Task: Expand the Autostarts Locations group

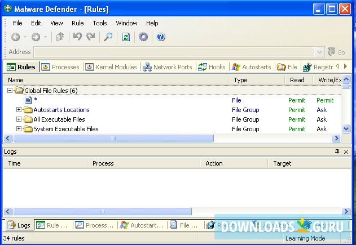Action: [x=19, y=110]
